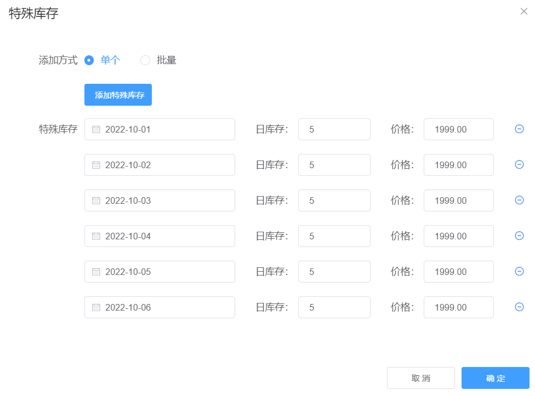Focus 价格 field in the 2022-10-05 row

tap(459, 272)
